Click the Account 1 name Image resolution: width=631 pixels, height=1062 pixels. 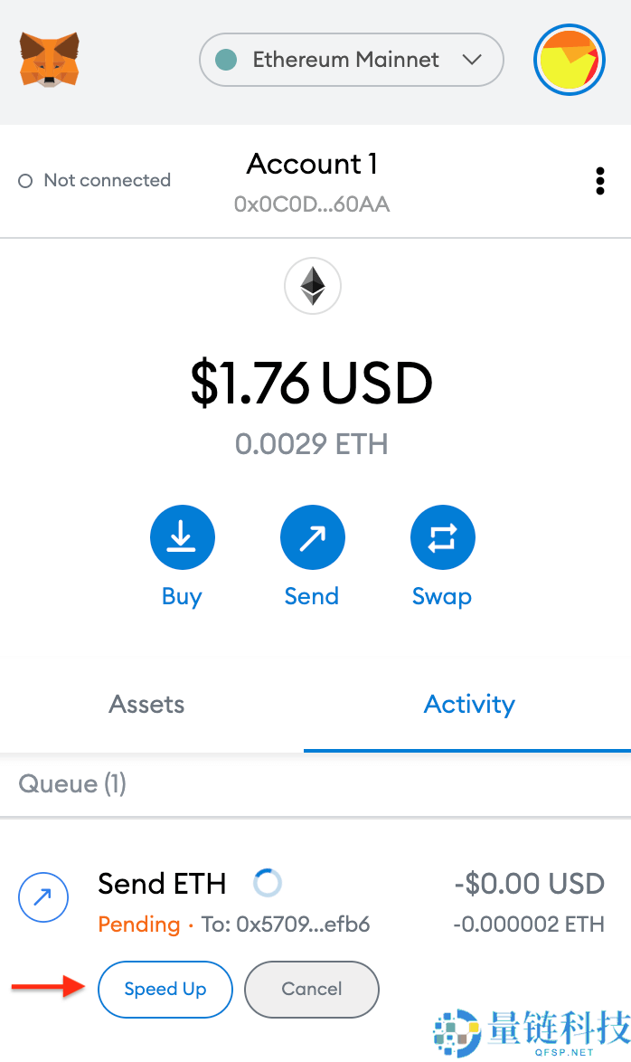312,165
